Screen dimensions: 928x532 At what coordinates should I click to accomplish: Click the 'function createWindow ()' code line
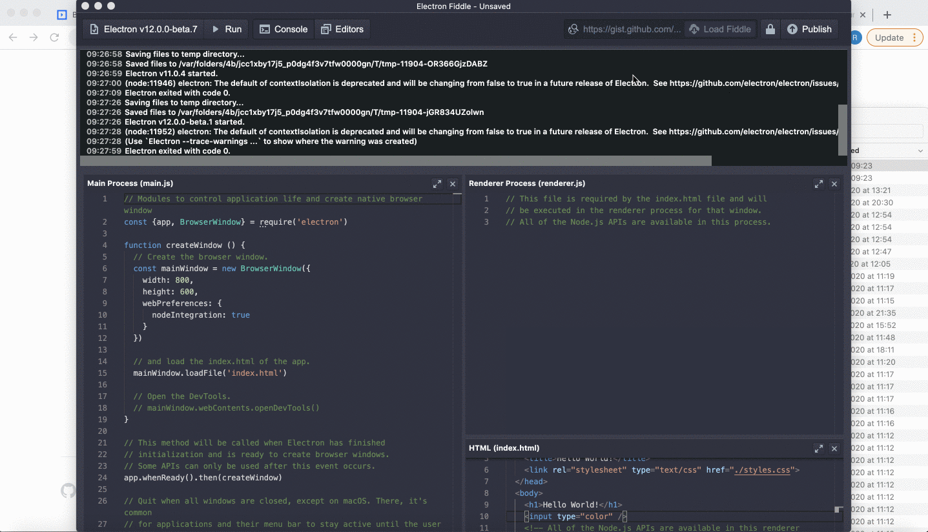pyautogui.click(x=185, y=245)
